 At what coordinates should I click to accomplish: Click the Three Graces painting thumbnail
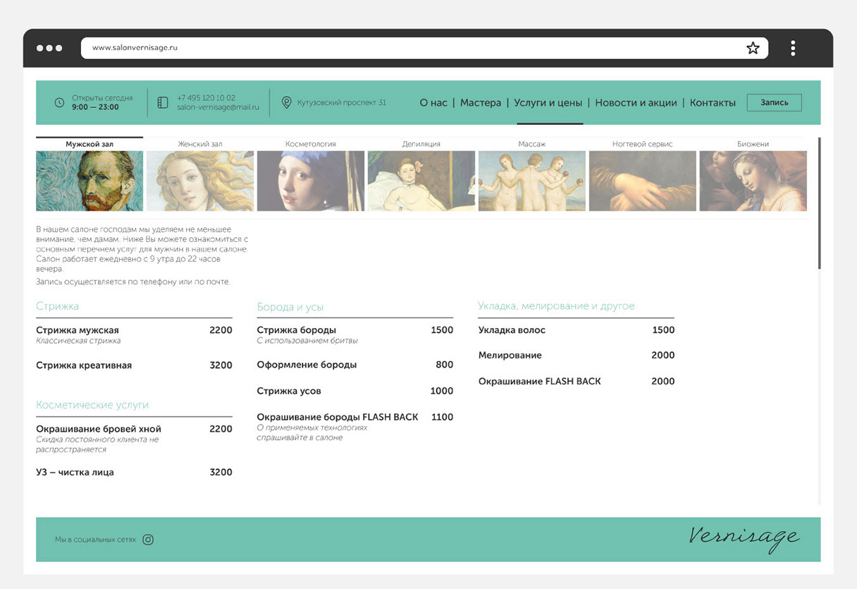(x=532, y=181)
